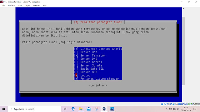Toggle the Server web checkbox

coord(76,52)
